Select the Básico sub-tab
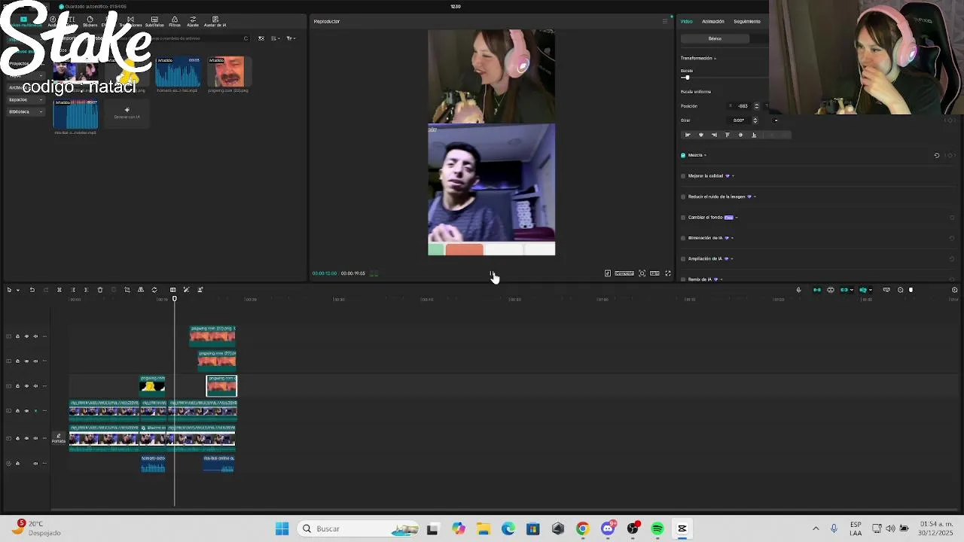 click(715, 38)
